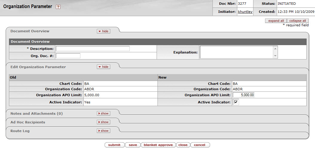Submit the Organization Parameter document

pos(114,145)
